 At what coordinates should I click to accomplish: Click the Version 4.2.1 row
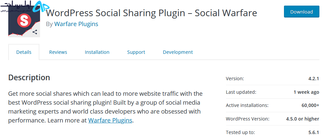tap(273, 79)
